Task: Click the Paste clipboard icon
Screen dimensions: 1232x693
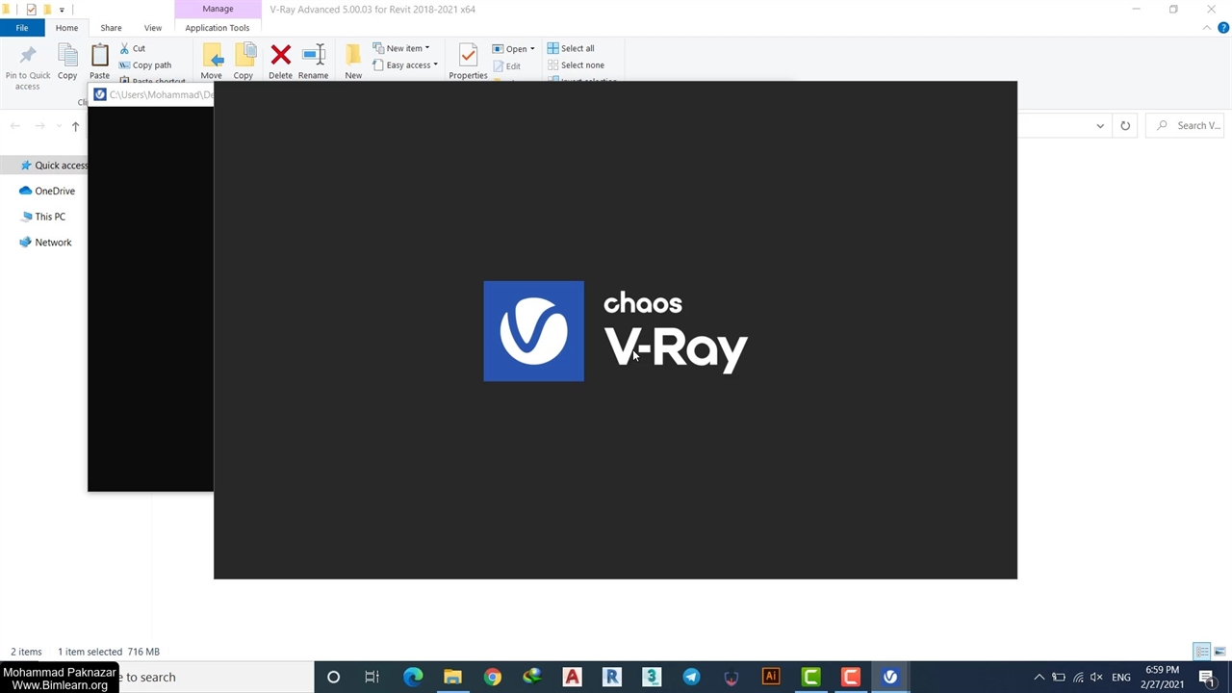Action: pyautogui.click(x=99, y=60)
